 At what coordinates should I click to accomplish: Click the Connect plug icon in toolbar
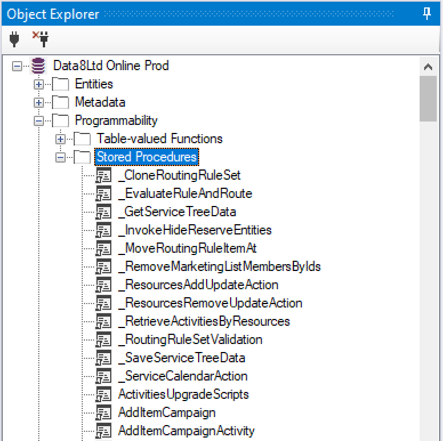pos(15,39)
